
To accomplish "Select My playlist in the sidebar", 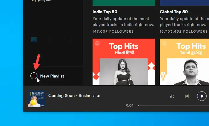I will (x=41, y=1).
